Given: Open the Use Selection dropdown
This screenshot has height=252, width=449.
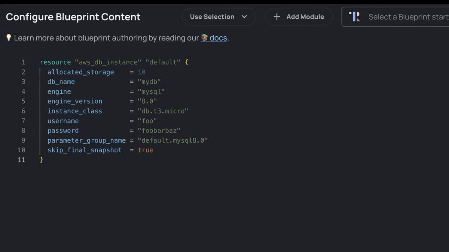Looking at the screenshot, I should [x=219, y=17].
